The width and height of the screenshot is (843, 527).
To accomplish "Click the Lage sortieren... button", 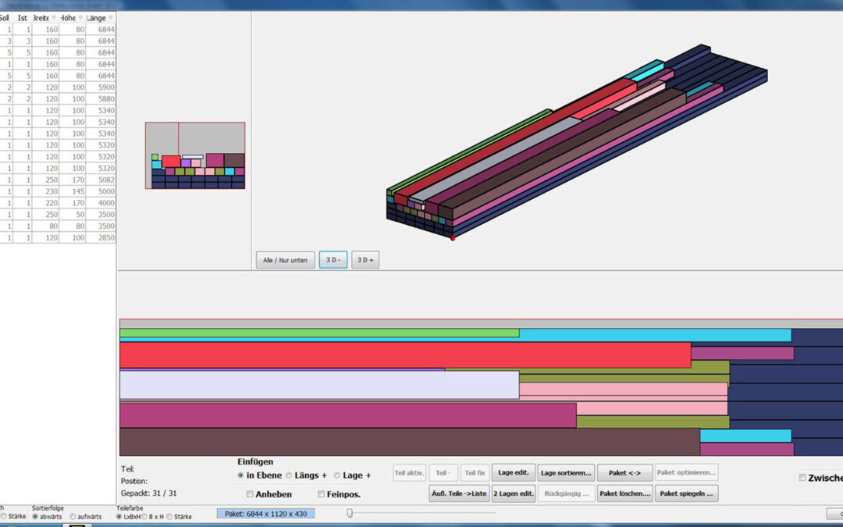I will [566, 472].
